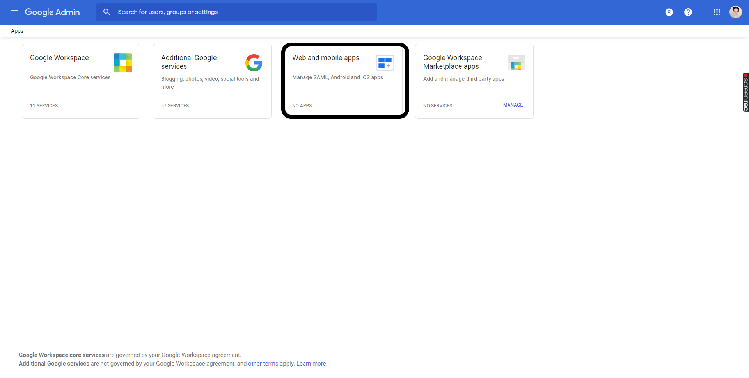The height and width of the screenshot is (378, 749).
Task: Click the ScreenRec recorder side tab
Action: point(745,92)
